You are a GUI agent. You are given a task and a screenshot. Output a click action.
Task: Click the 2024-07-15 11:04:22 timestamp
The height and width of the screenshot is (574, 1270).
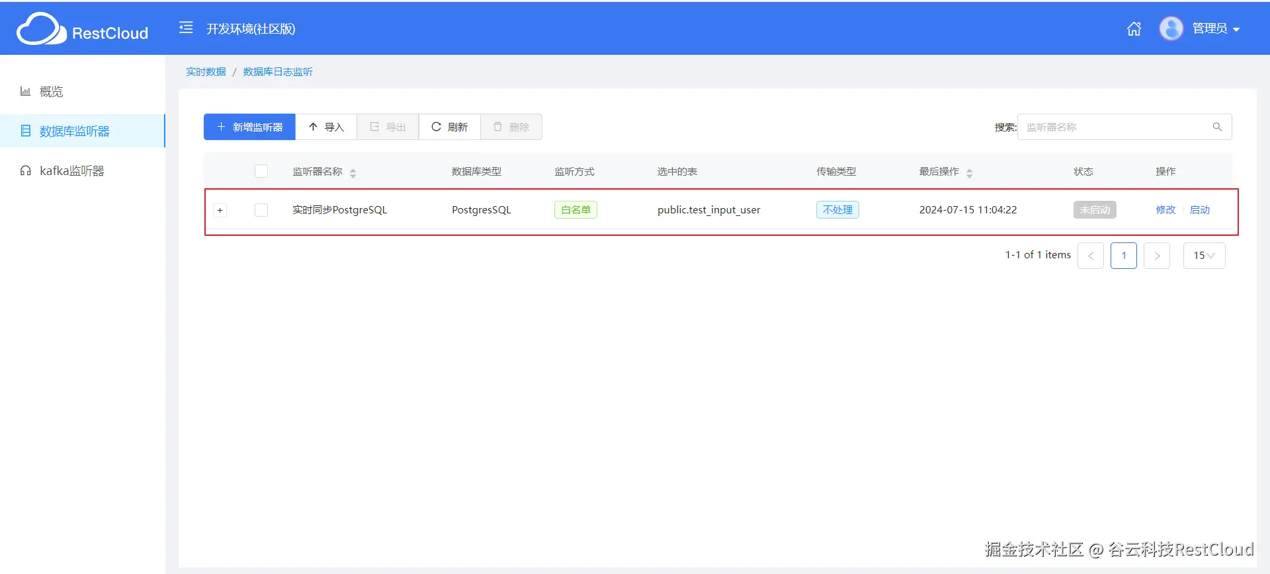coord(968,210)
